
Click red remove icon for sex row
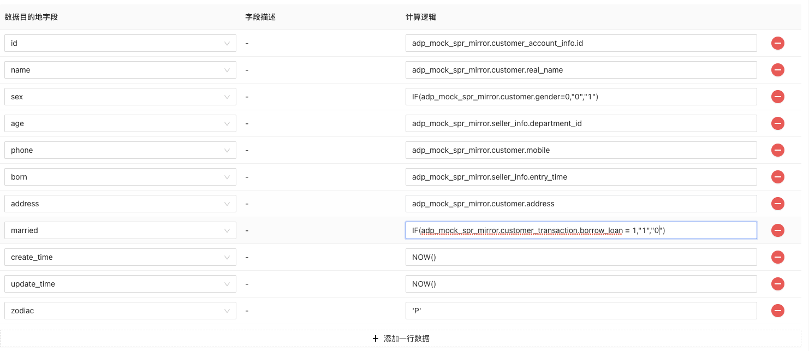pos(777,97)
